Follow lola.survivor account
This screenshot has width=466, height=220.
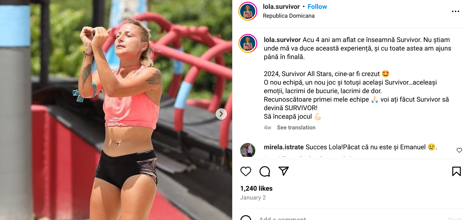317,7
